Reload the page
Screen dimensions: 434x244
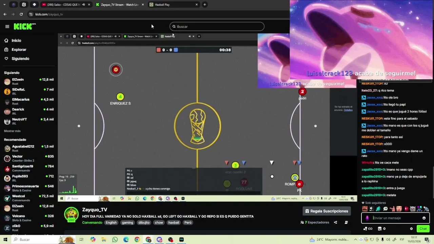[21, 14]
